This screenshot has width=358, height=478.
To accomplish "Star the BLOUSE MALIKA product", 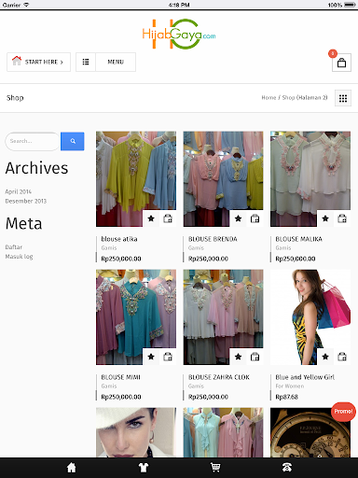I will (325, 218).
